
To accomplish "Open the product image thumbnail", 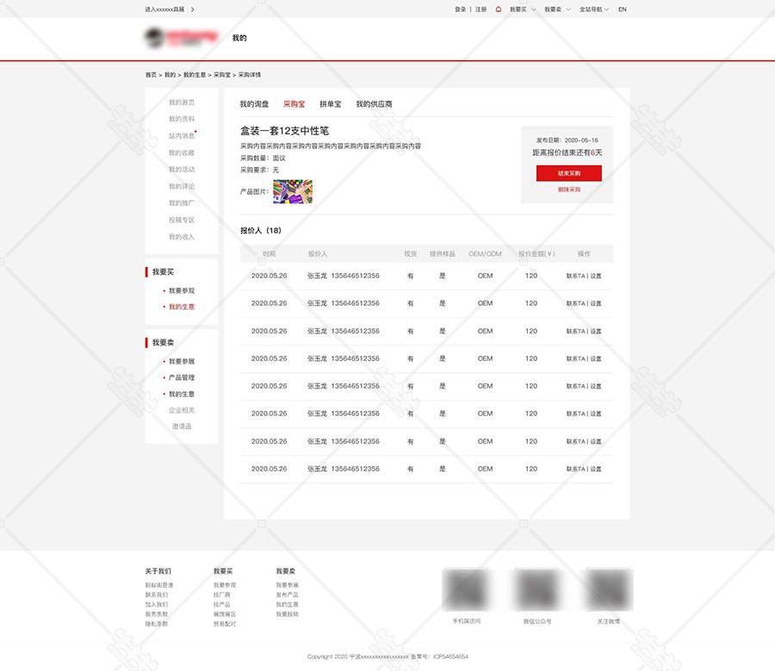I will [293, 191].
